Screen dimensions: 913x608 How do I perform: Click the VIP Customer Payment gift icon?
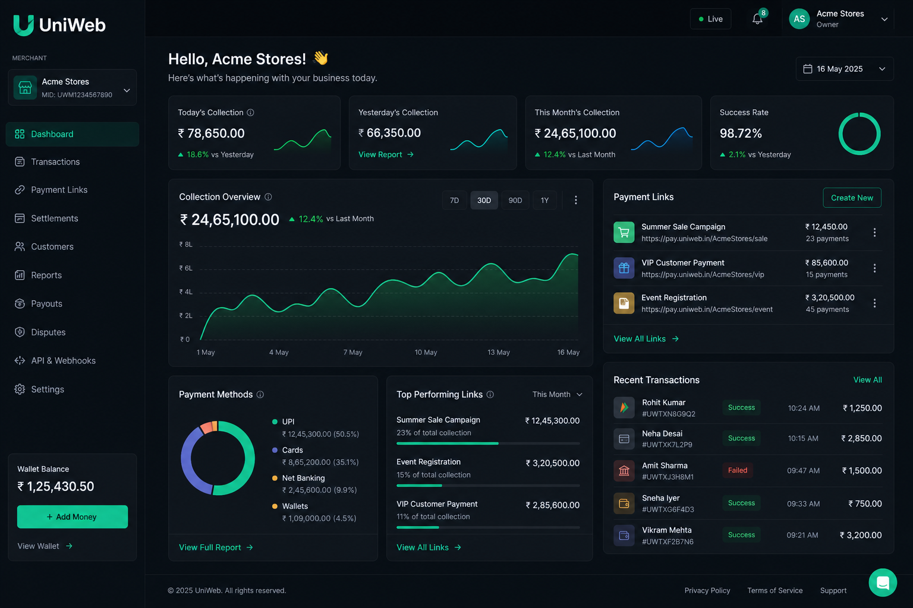click(x=624, y=268)
